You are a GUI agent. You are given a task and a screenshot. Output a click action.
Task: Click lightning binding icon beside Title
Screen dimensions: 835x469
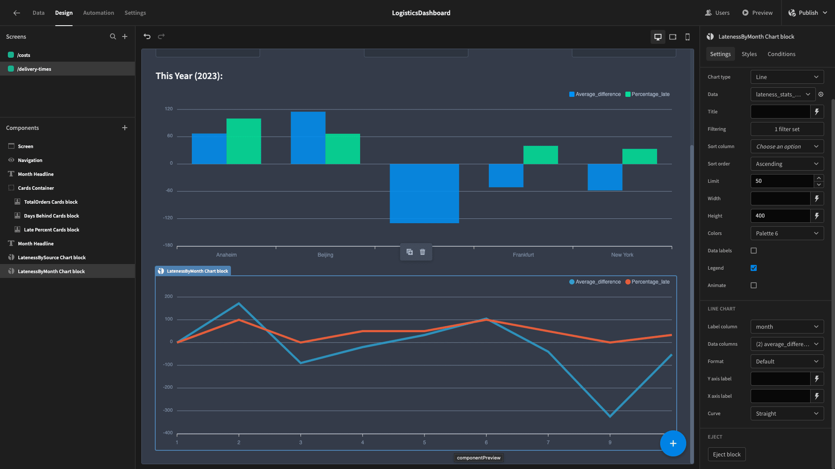pos(817,112)
